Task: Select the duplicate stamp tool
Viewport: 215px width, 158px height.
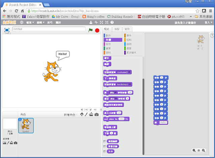Action: click(91, 22)
